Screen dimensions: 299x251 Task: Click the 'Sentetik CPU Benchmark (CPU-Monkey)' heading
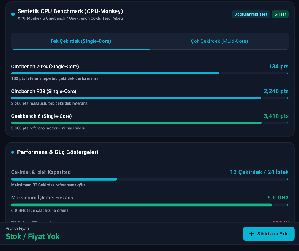tap(70, 11)
